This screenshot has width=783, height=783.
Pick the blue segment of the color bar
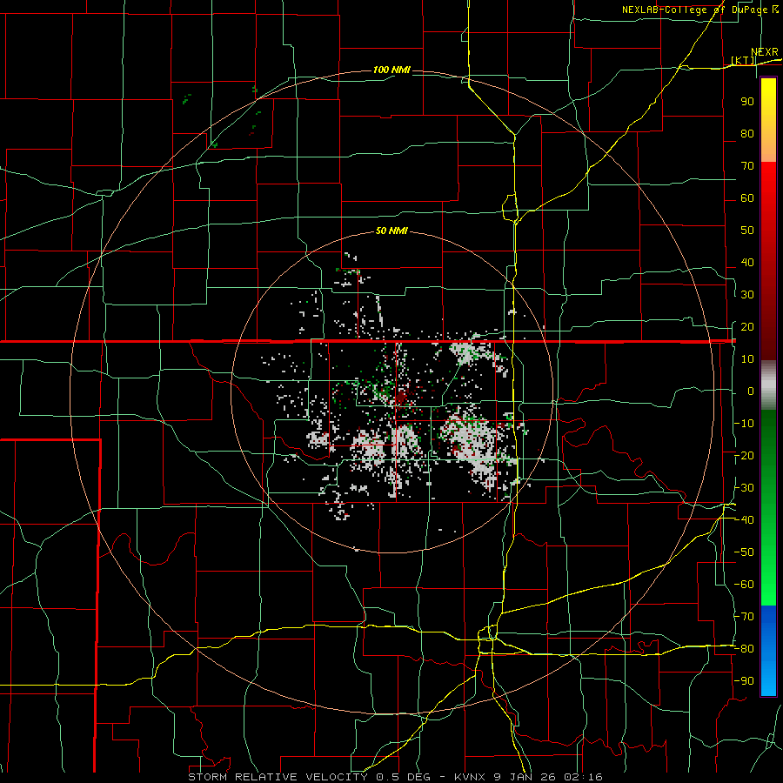coord(768,651)
